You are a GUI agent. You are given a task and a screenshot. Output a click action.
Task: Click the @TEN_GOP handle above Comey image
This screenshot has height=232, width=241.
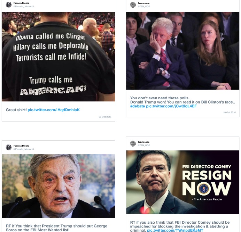click(144, 145)
